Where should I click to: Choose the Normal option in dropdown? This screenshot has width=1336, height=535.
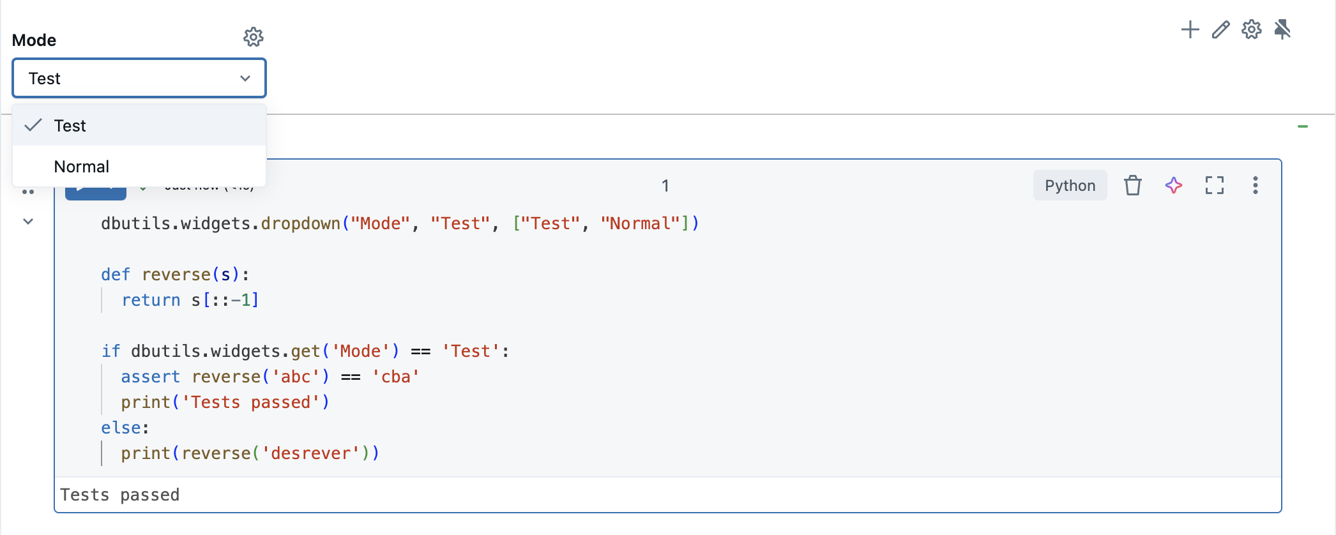point(82,167)
